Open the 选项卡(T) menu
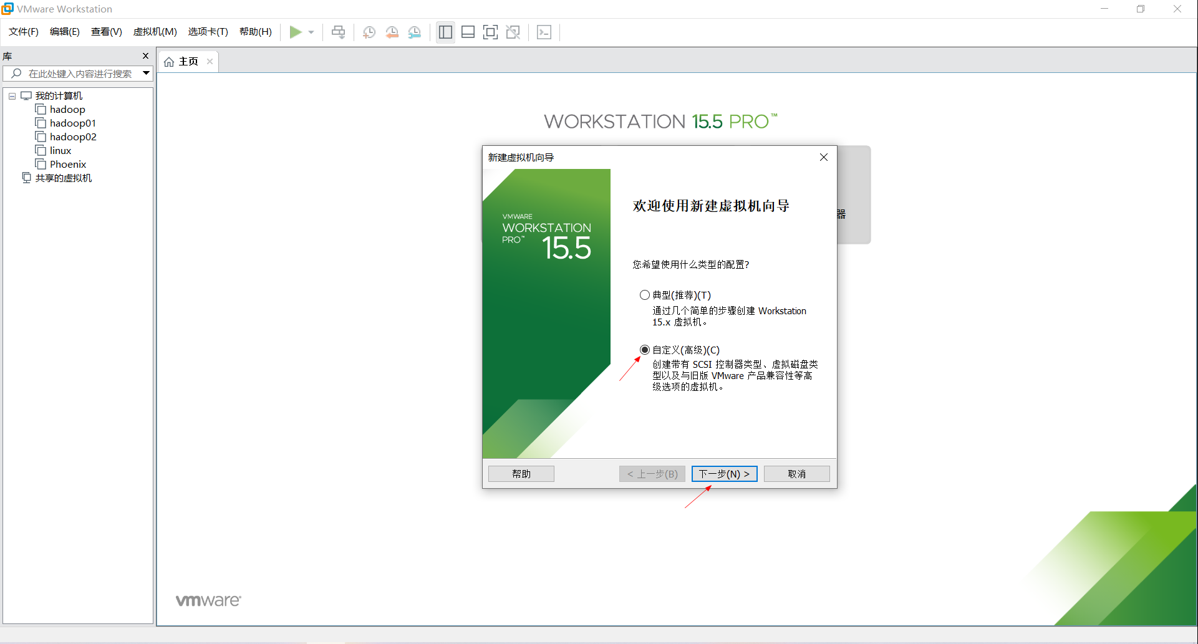The image size is (1198, 644). (208, 32)
